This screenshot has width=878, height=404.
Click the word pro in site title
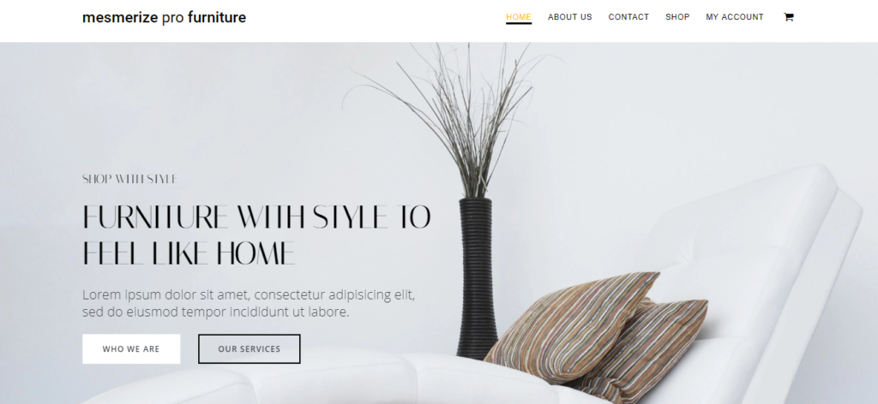(x=172, y=18)
